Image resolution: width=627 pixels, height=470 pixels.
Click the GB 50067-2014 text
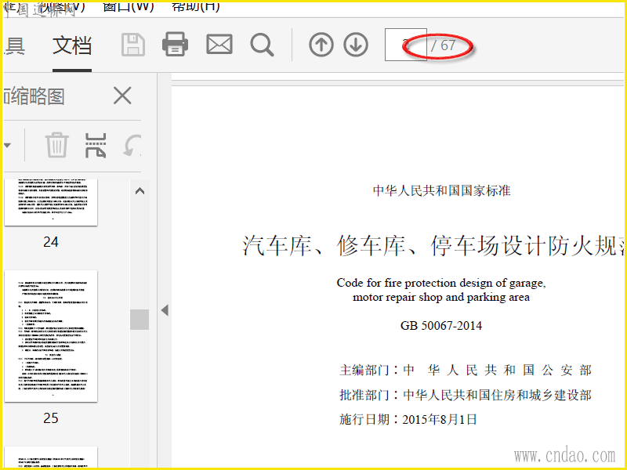[x=441, y=326]
